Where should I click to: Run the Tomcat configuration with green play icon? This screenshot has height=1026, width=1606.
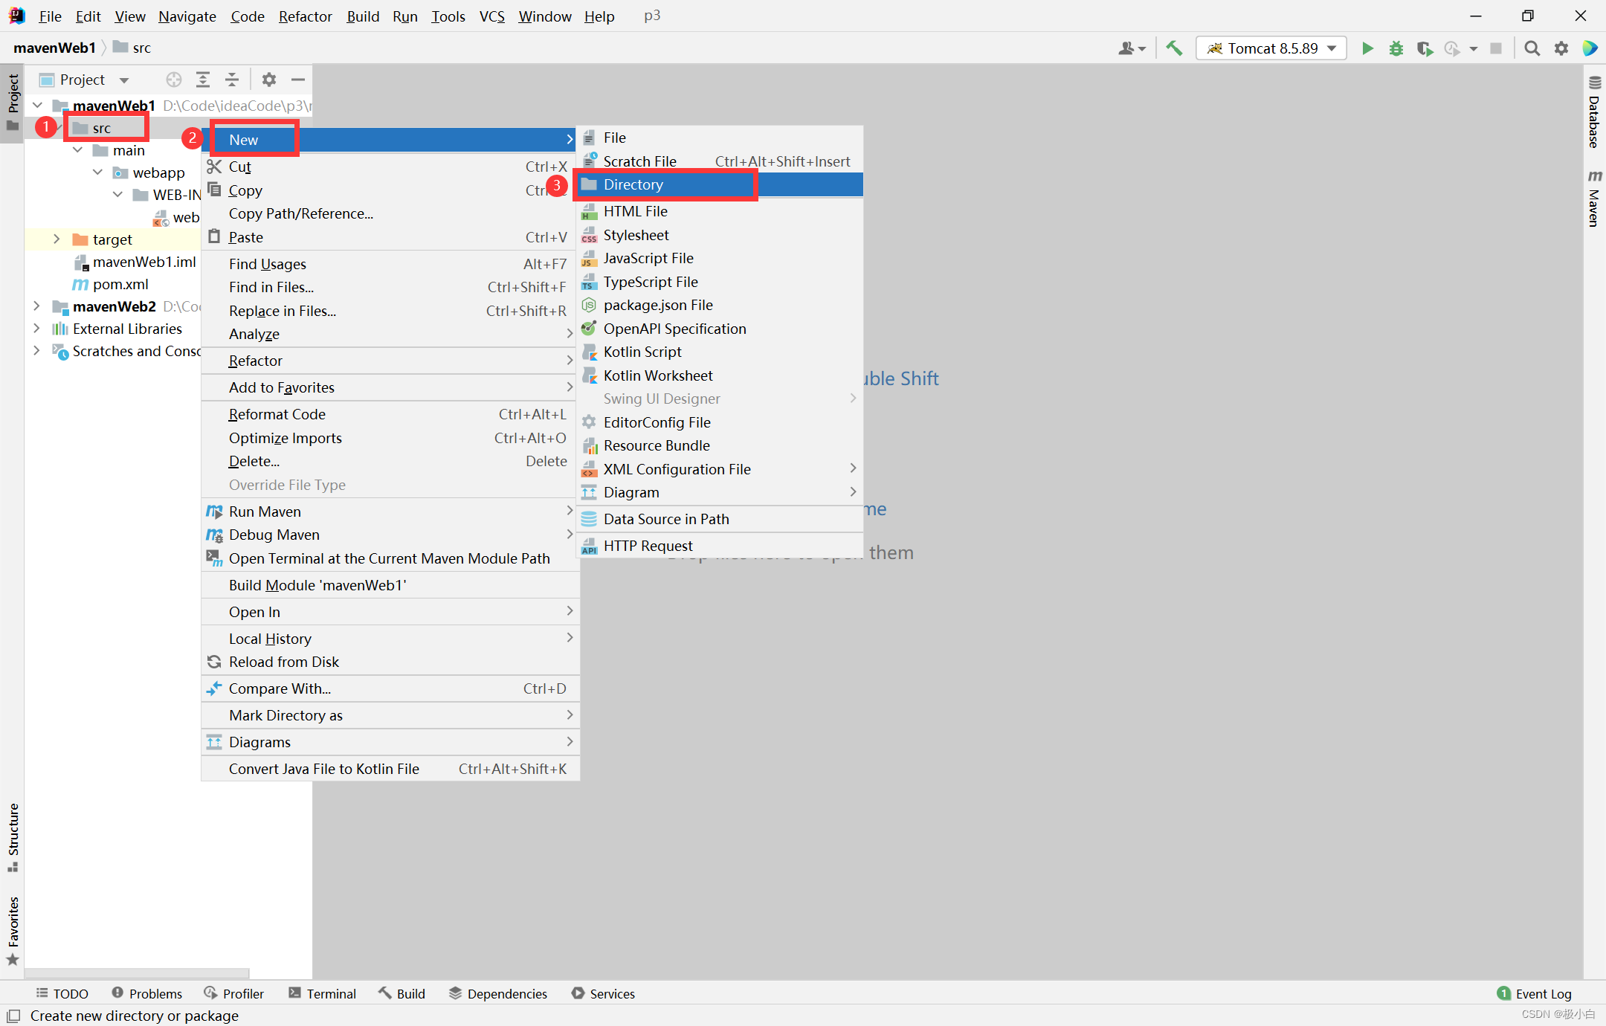1367,48
